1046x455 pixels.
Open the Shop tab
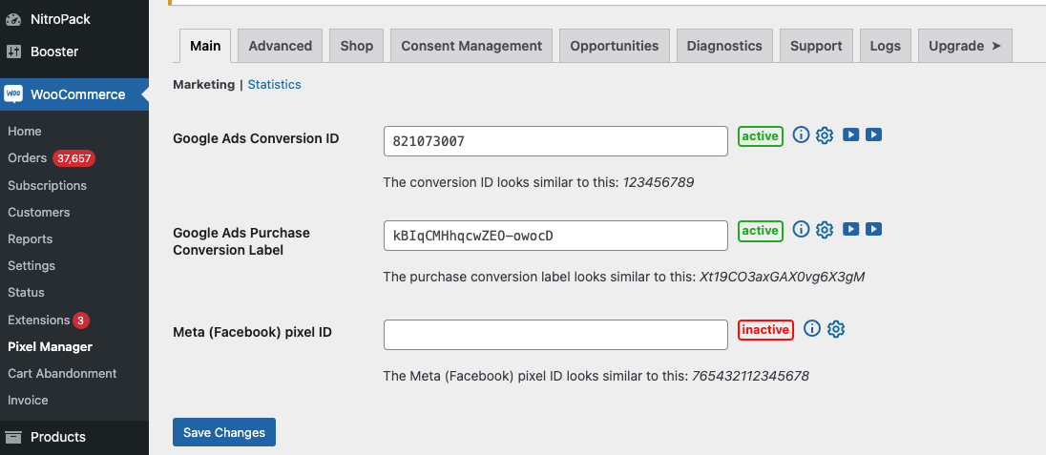pyautogui.click(x=356, y=46)
